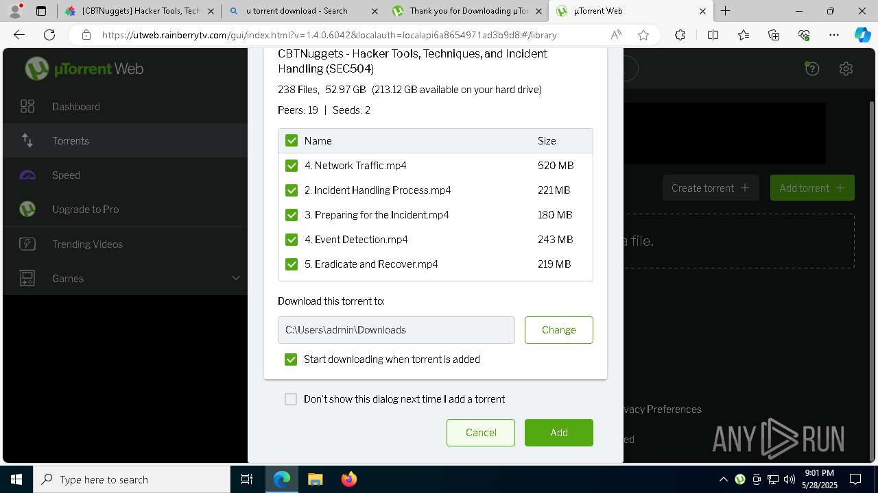Click the read aloud icon
Screen dimensions: 878x493
(616, 35)
